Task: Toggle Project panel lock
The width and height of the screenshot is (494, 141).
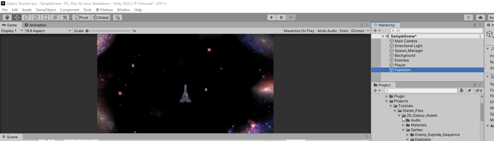Action: (475, 85)
